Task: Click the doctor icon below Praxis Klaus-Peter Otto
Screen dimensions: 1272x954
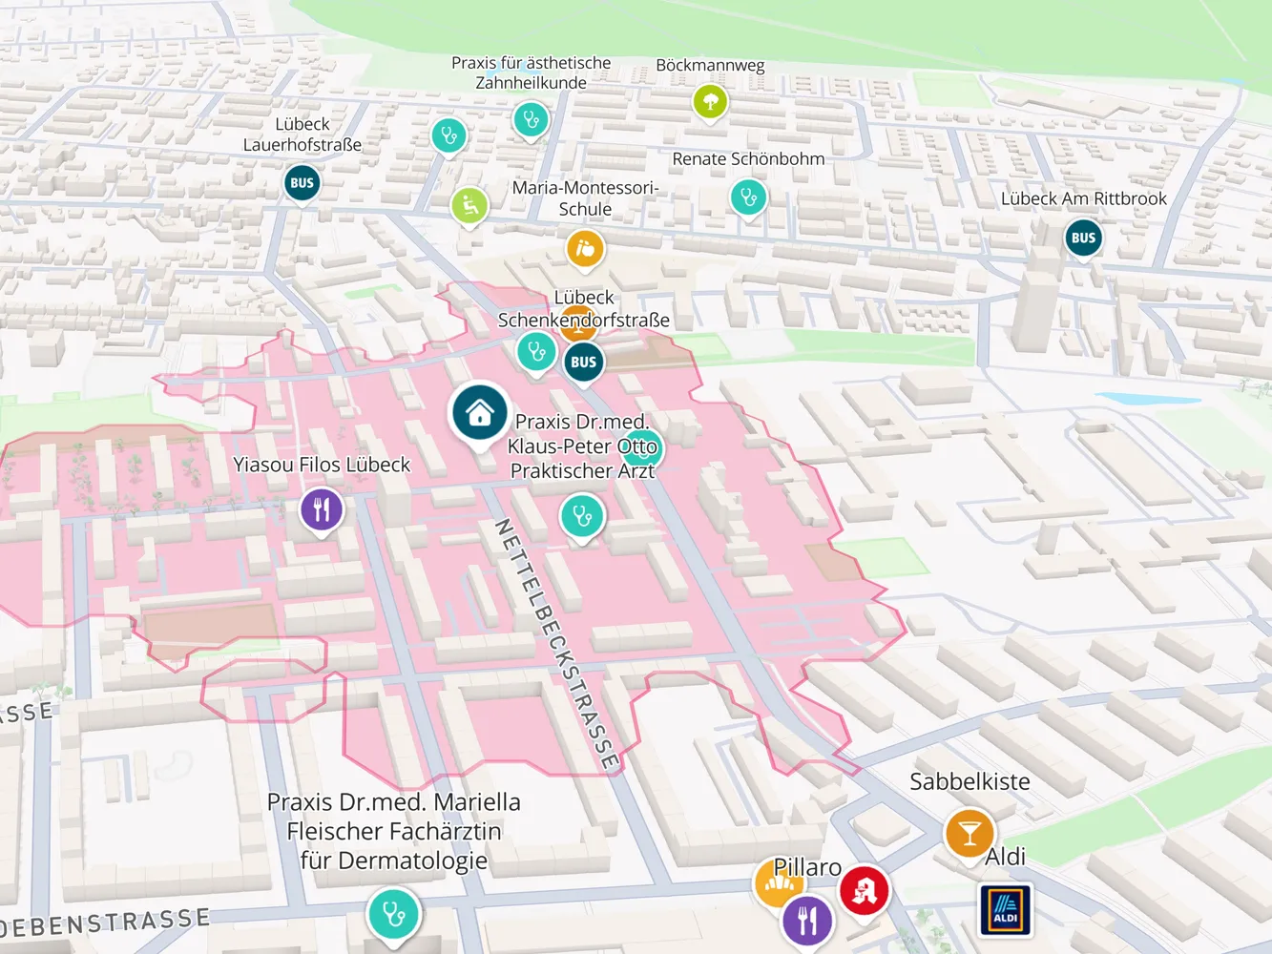Action: point(582,517)
